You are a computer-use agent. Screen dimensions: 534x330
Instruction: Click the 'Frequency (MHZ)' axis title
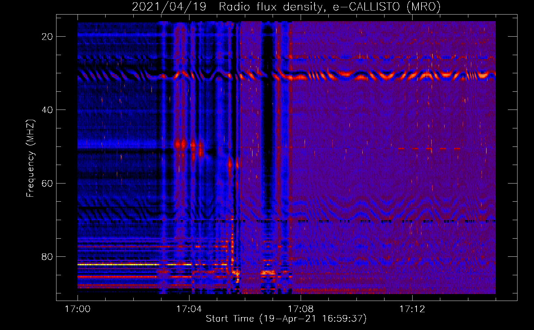(30, 158)
